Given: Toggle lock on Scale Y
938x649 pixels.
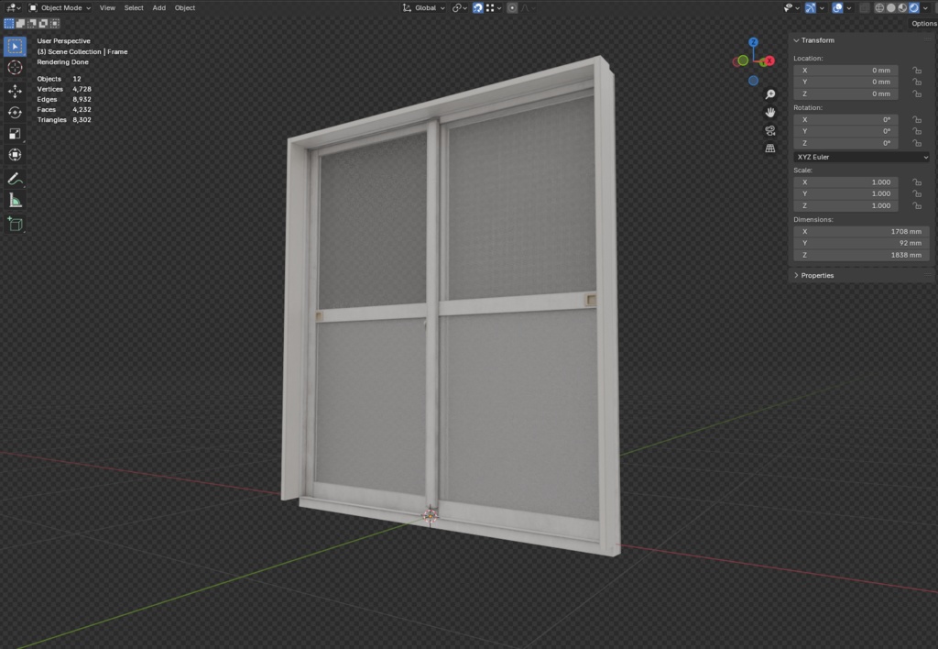Looking at the screenshot, I should (x=916, y=194).
